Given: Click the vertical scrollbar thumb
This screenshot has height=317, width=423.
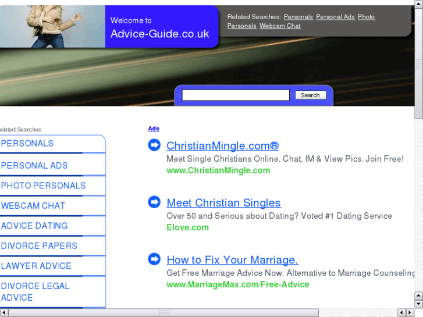Looking at the screenshot, I should click(x=419, y=63).
